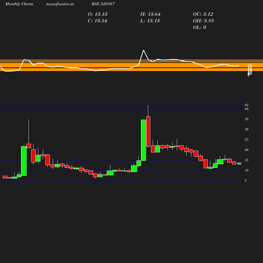263x263 pixels.
Task: Click the 'OL: 0' reading
Action: click(x=199, y=27)
